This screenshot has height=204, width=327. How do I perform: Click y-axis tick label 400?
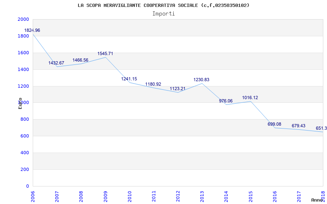tap(25, 153)
